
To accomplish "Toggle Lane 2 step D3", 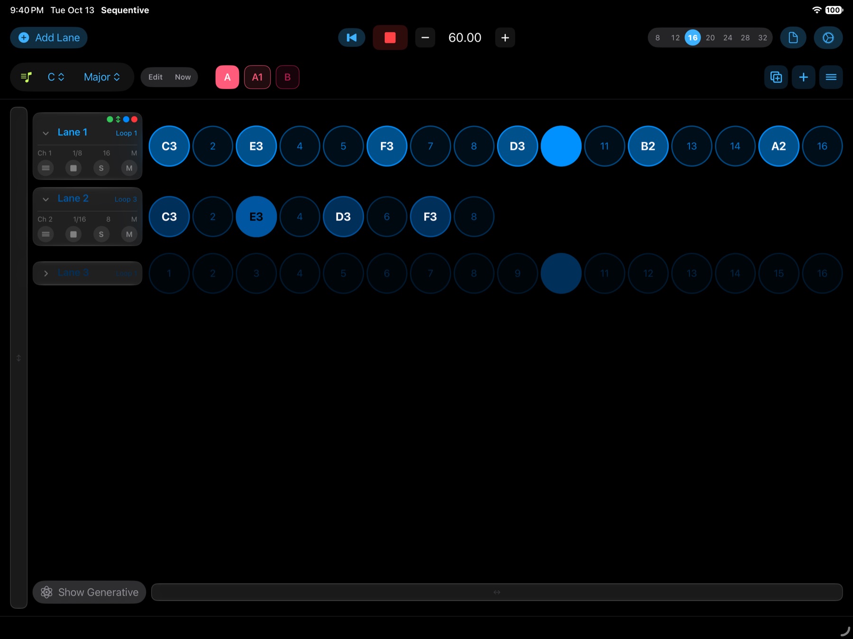I will pyautogui.click(x=343, y=216).
